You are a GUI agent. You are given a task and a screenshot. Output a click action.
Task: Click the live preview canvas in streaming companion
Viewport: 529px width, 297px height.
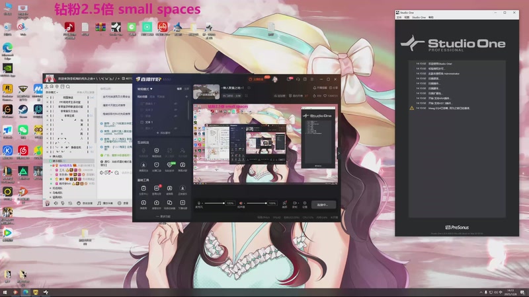265,145
